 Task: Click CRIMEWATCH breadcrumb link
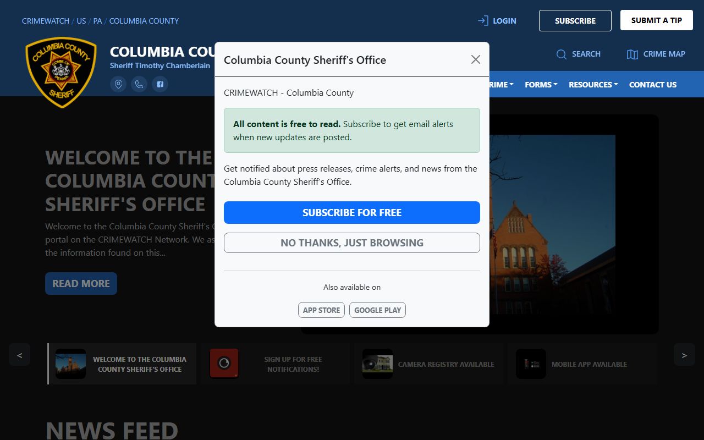46,21
